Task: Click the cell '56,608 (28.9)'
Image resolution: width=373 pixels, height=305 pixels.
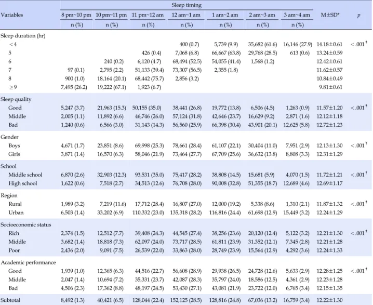Action: click(187, 271)
